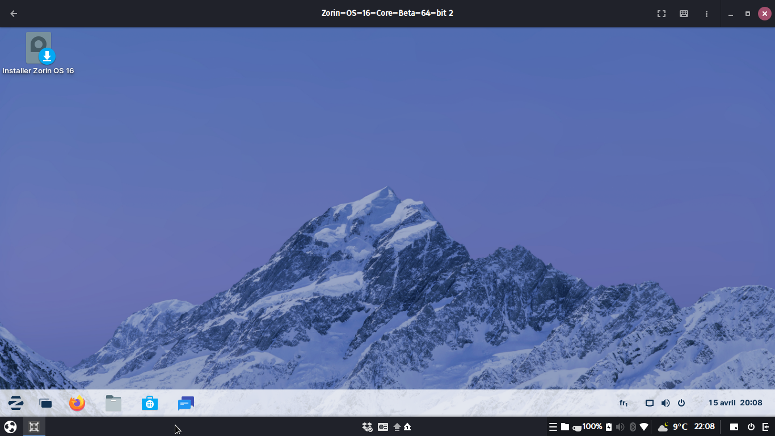Expand the fr keyboard layout selector

pyautogui.click(x=624, y=403)
